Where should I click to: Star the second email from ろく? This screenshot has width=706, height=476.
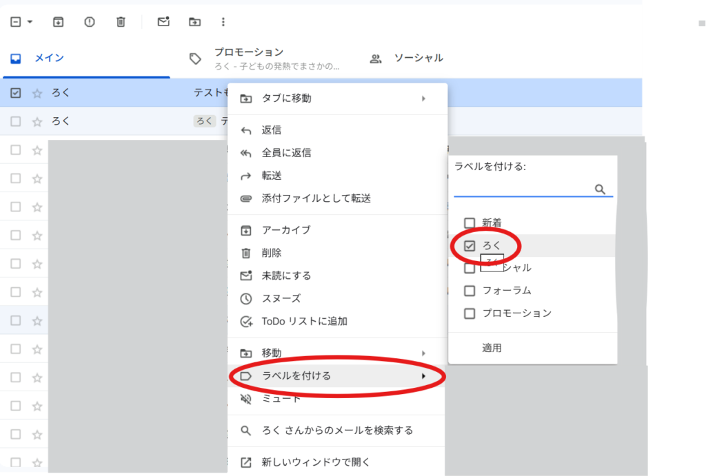click(x=37, y=121)
